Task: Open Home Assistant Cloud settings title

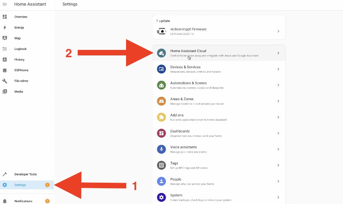Action: [188, 51]
